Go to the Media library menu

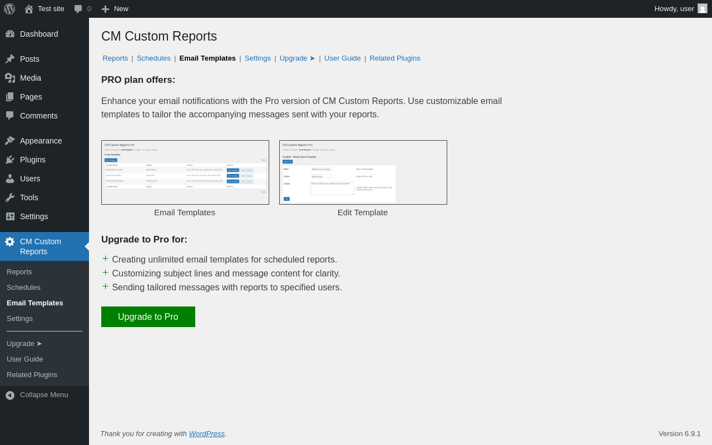31,78
